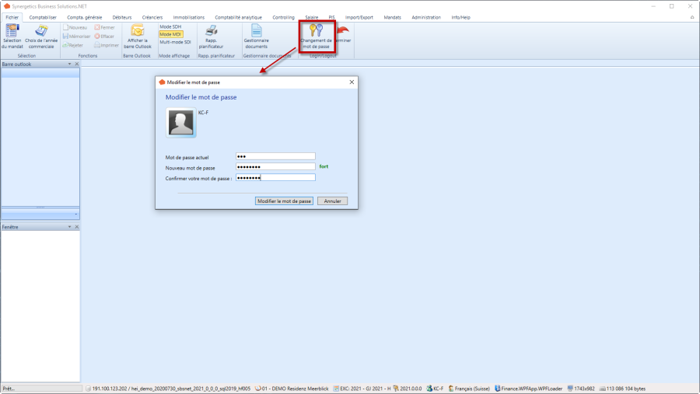Screen dimensions: 700x394
Task: Click Finance.WPFApp.WPFLoader in the status bar
Action: pos(529,389)
